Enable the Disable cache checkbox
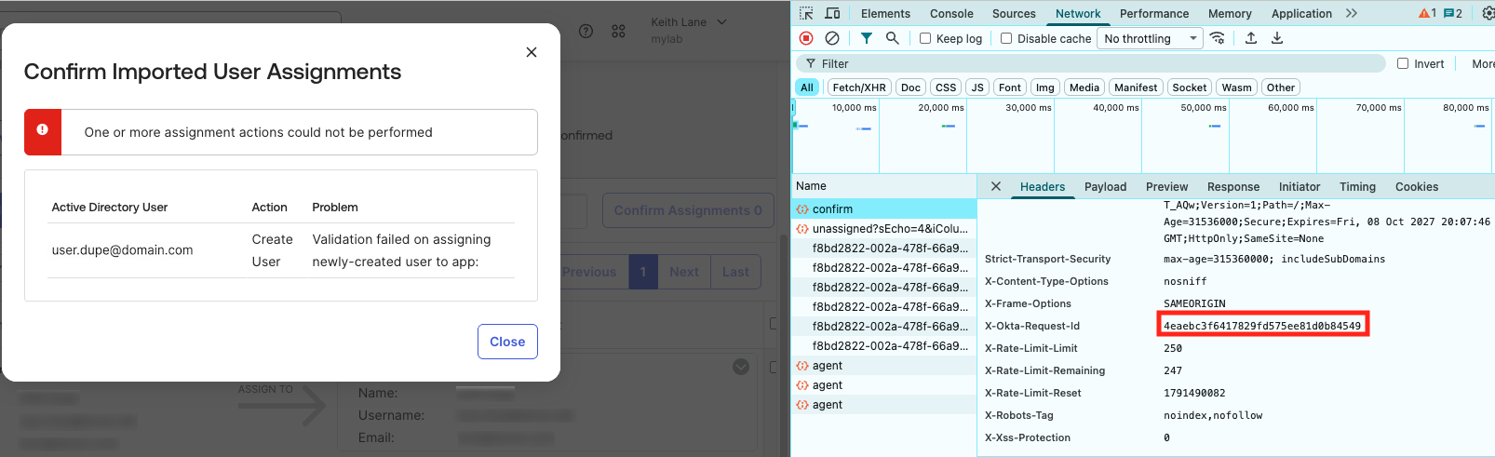Image resolution: width=1495 pixels, height=457 pixels. pos(1006,38)
